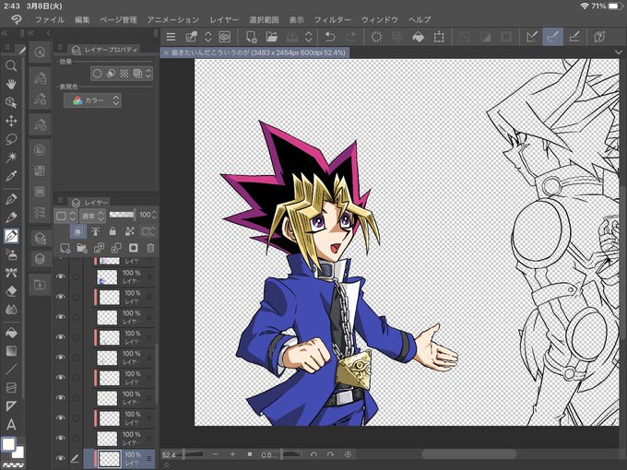Select the レイヤープロパティ panel tab
The width and height of the screenshot is (627, 470).
tap(104, 50)
